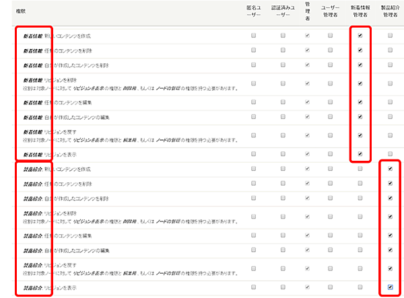Click the 権限 column header
The height and width of the screenshot is (298, 404).
(x=11, y=12)
